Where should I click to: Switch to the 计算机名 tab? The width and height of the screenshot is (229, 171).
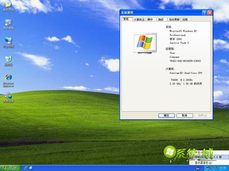pos(139,19)
